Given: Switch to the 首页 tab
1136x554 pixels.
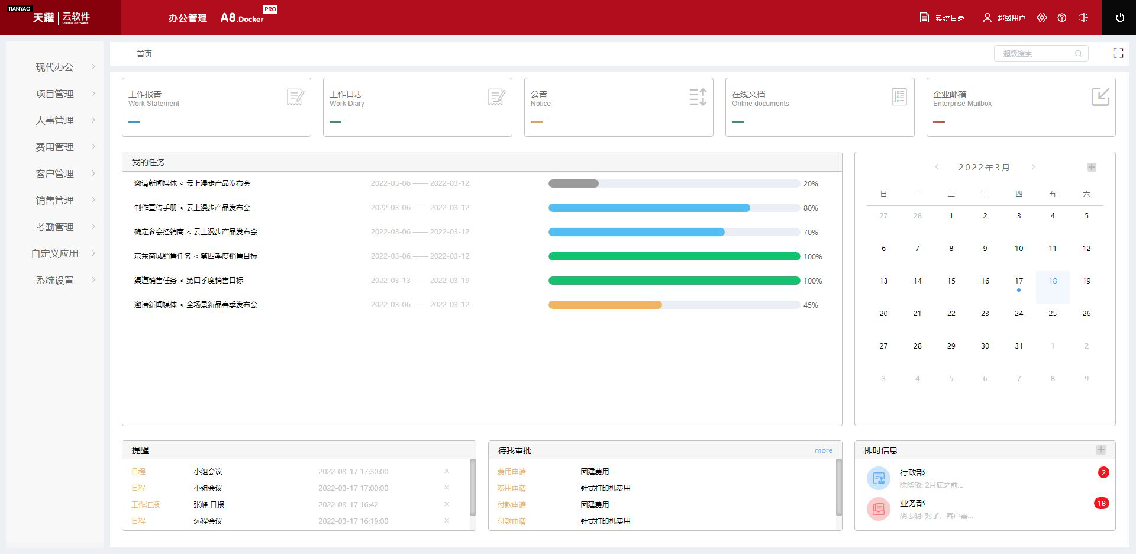Looking at the screenshot, I should (144, 54).
